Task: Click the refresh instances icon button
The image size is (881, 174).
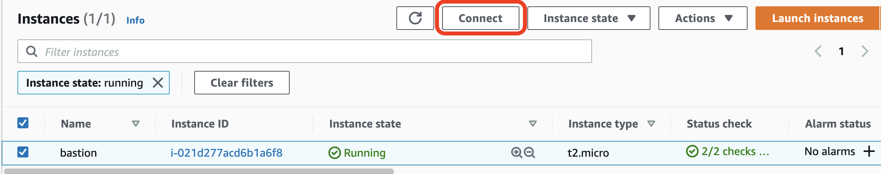Action: (x=415, y=18)
